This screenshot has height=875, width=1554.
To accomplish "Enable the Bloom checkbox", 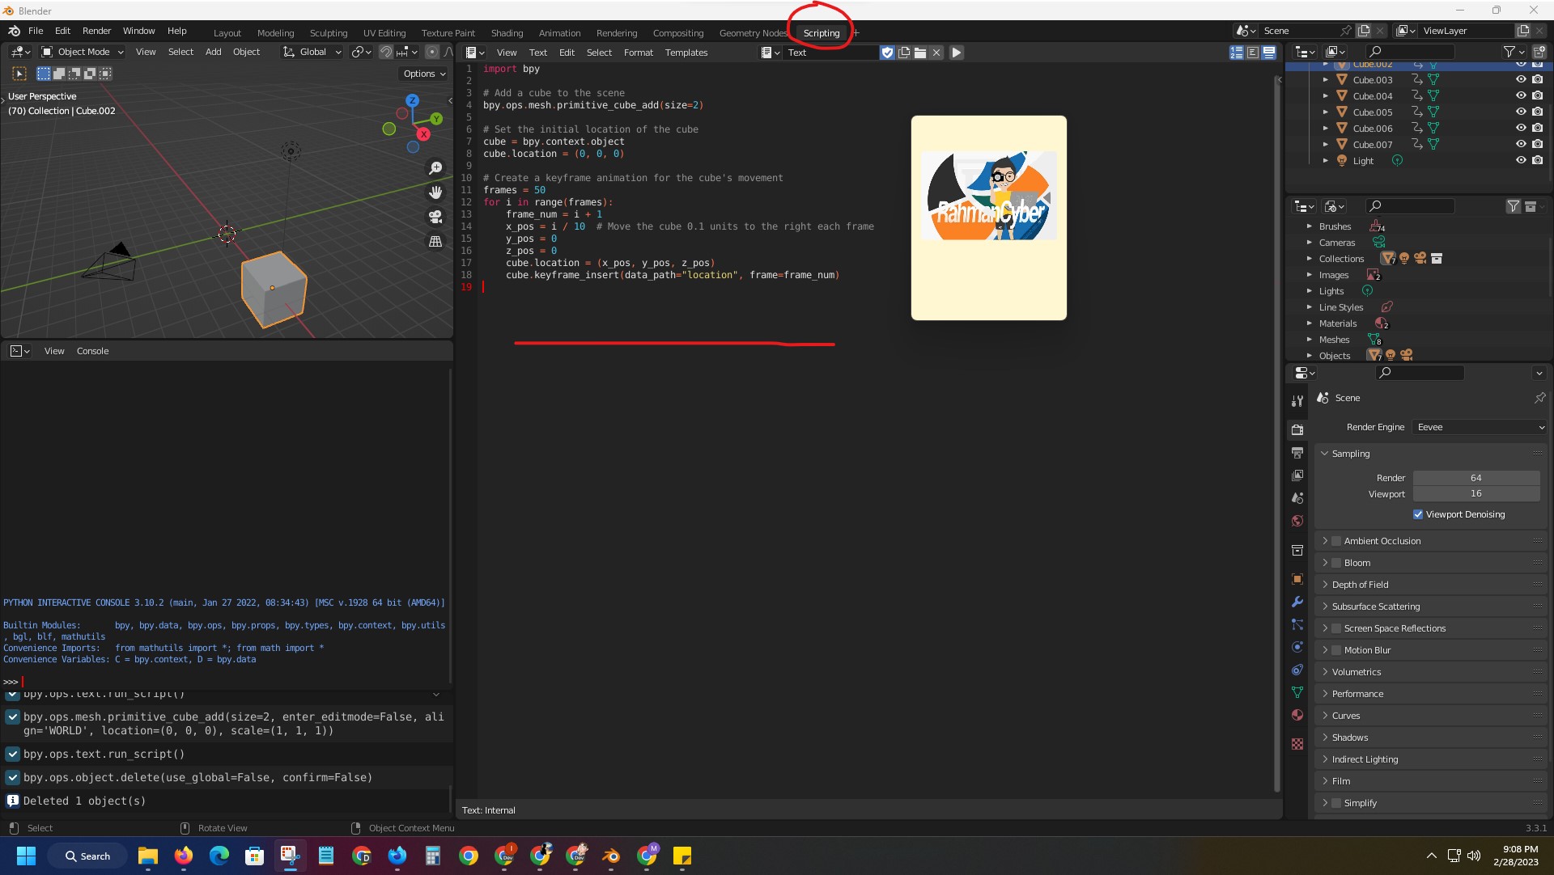I will tap(1336, 563).
